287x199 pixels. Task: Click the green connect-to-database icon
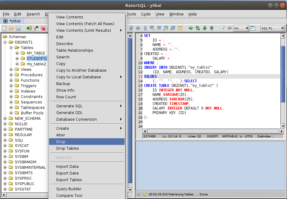point(29,28)
